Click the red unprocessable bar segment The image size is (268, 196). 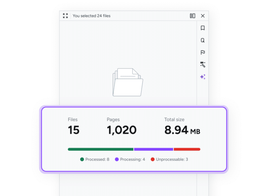click(x=187, y=149)
